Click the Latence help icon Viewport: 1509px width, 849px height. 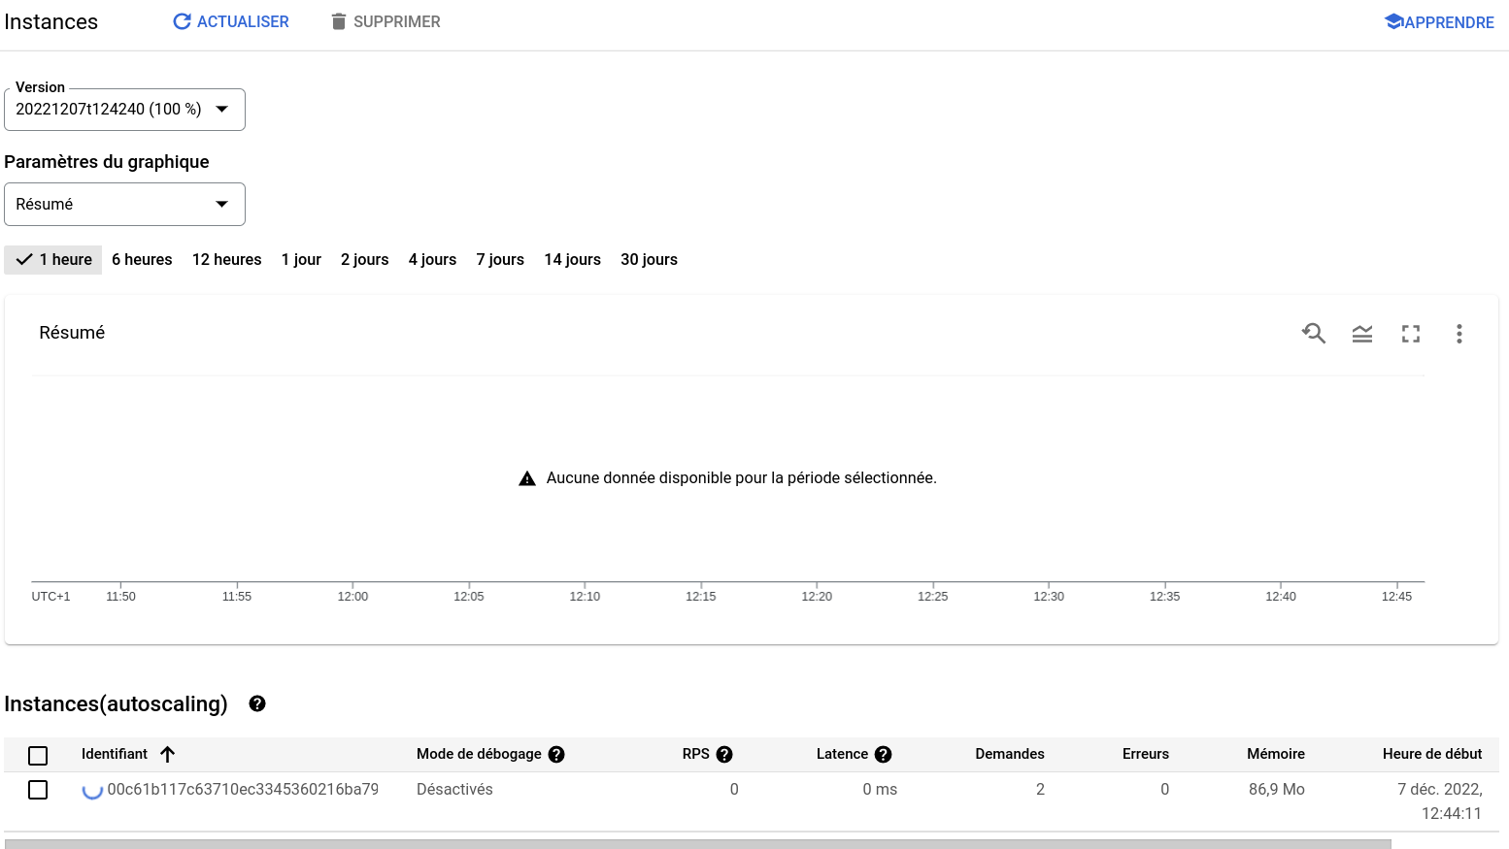pyautogui.click(x=883, y=754)
